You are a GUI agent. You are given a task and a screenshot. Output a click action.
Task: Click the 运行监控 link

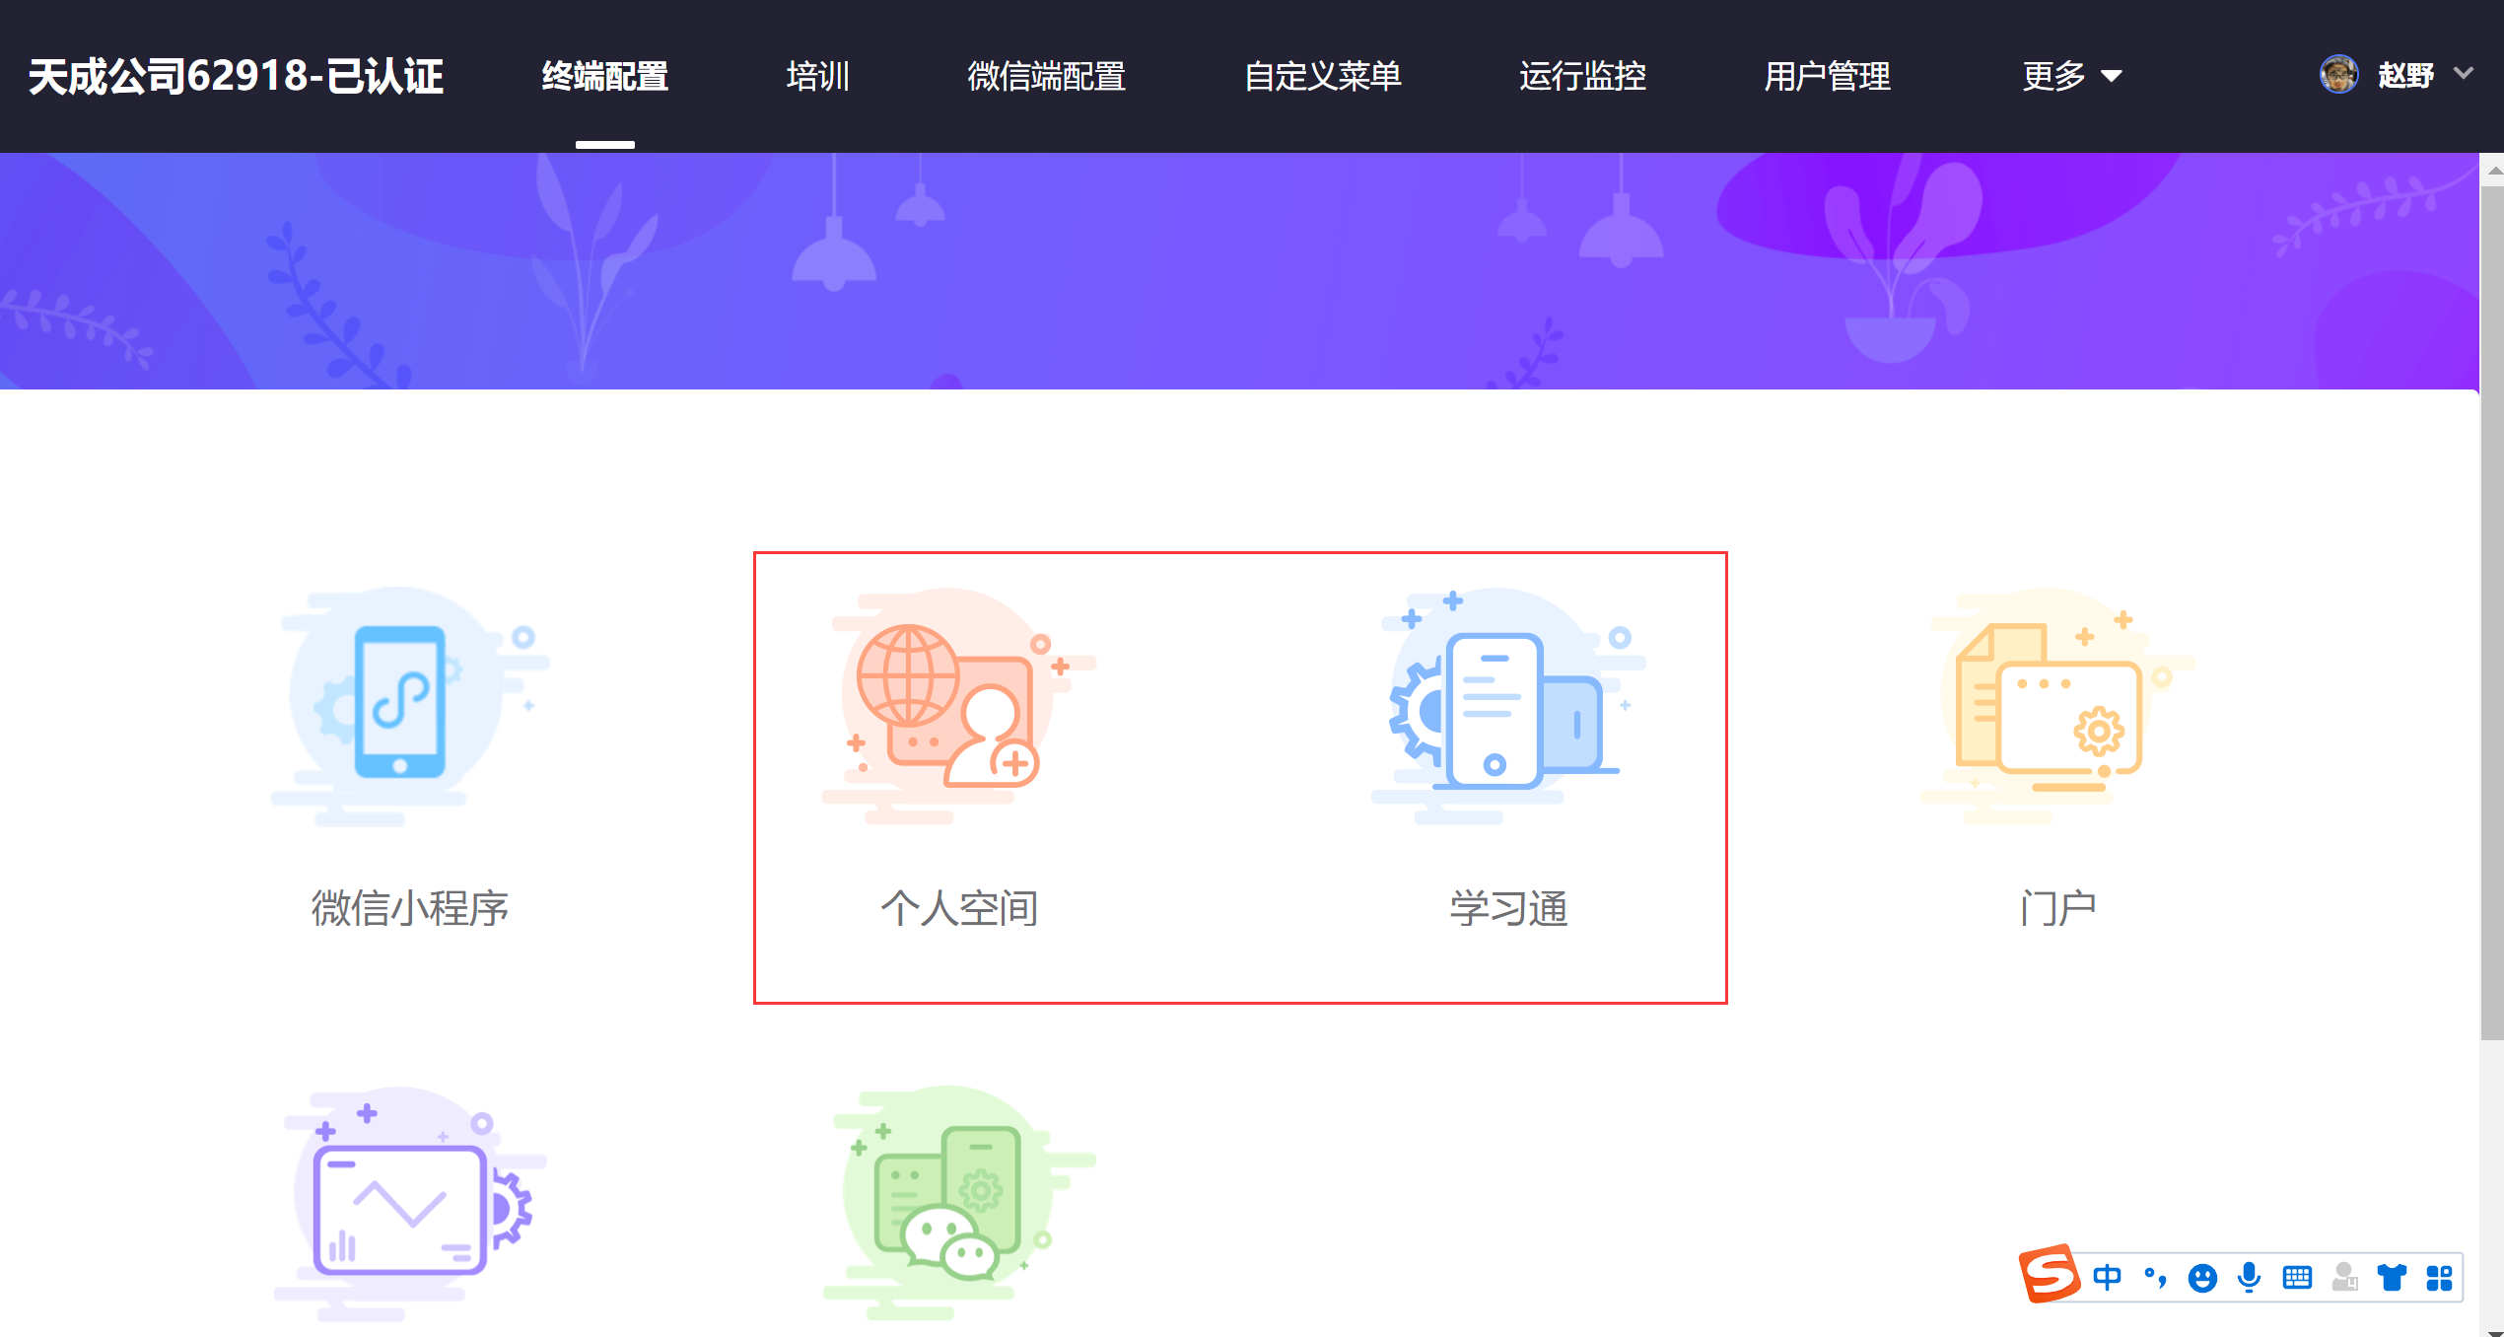click(1582, 76)
